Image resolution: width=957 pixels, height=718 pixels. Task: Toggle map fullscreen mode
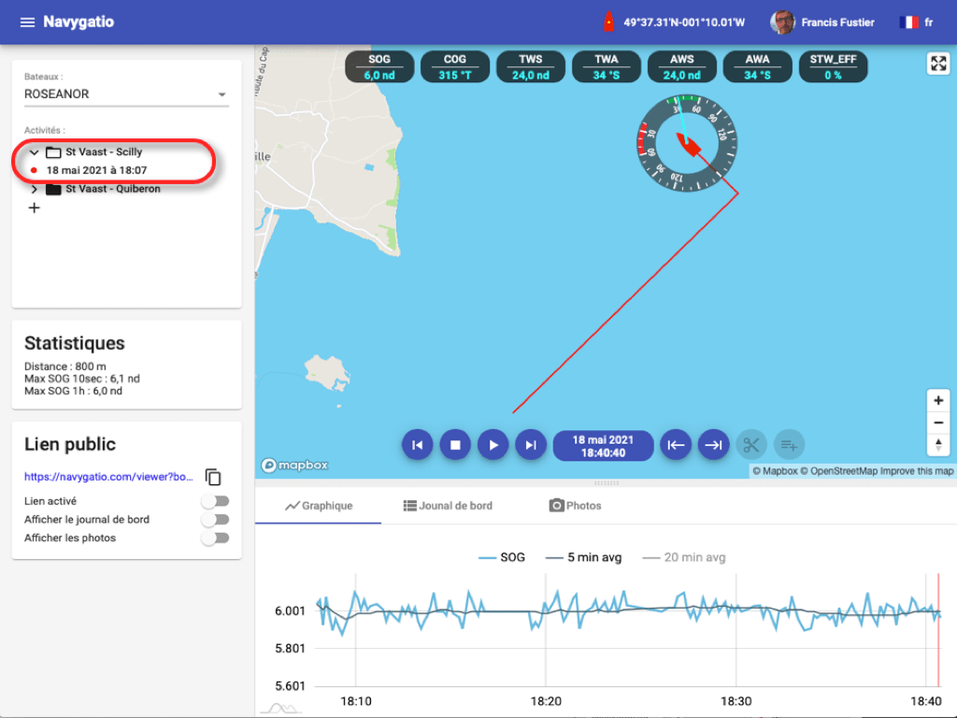(938, 64)
